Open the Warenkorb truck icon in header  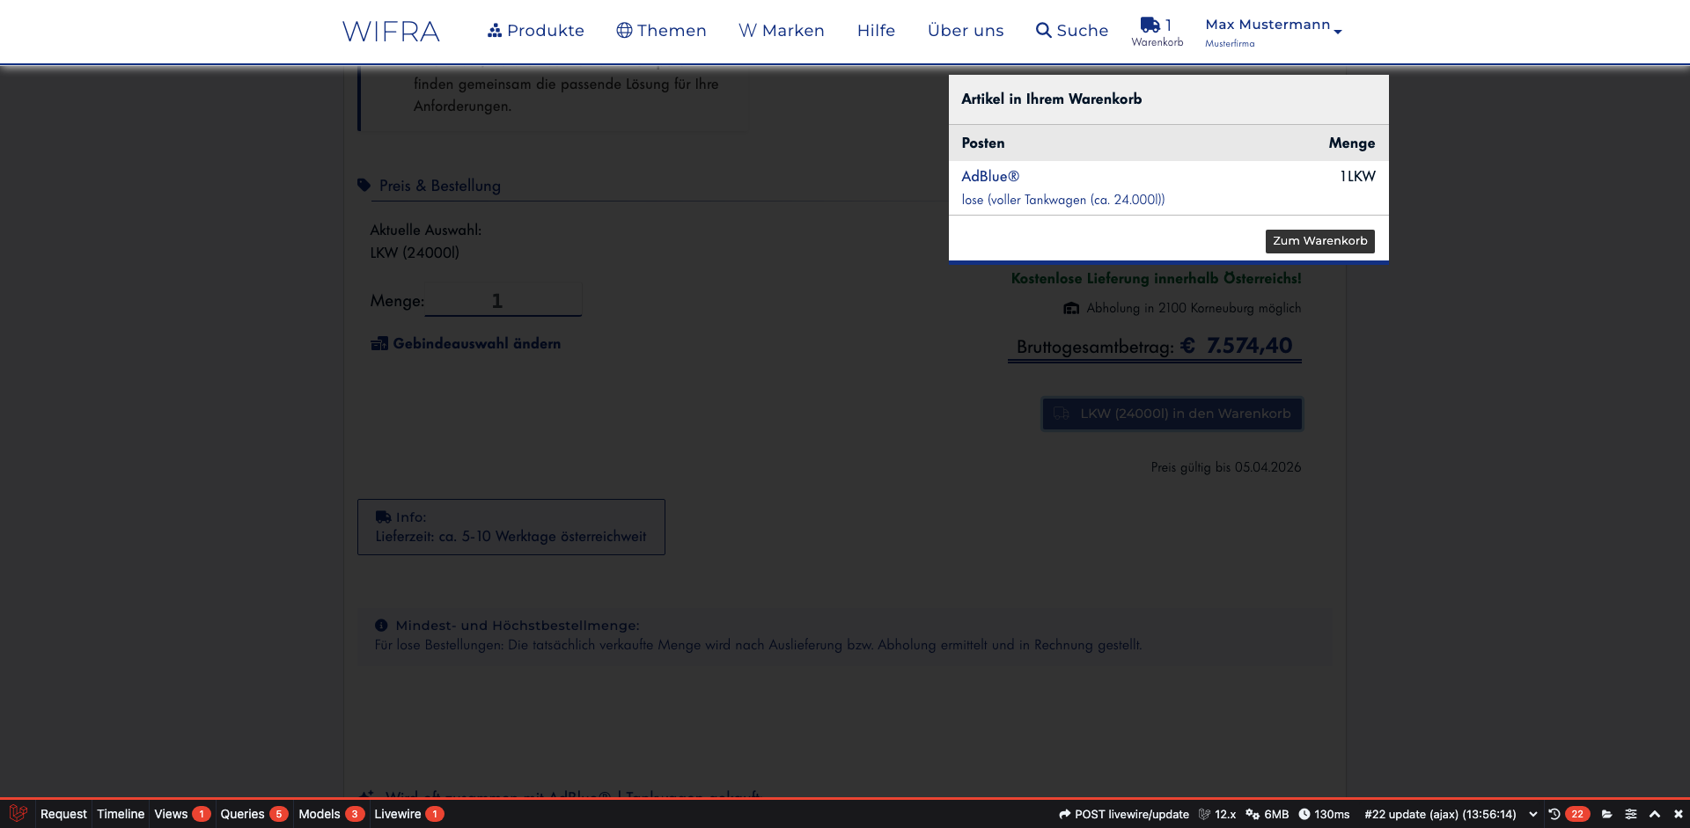[x=1150, y=26]
